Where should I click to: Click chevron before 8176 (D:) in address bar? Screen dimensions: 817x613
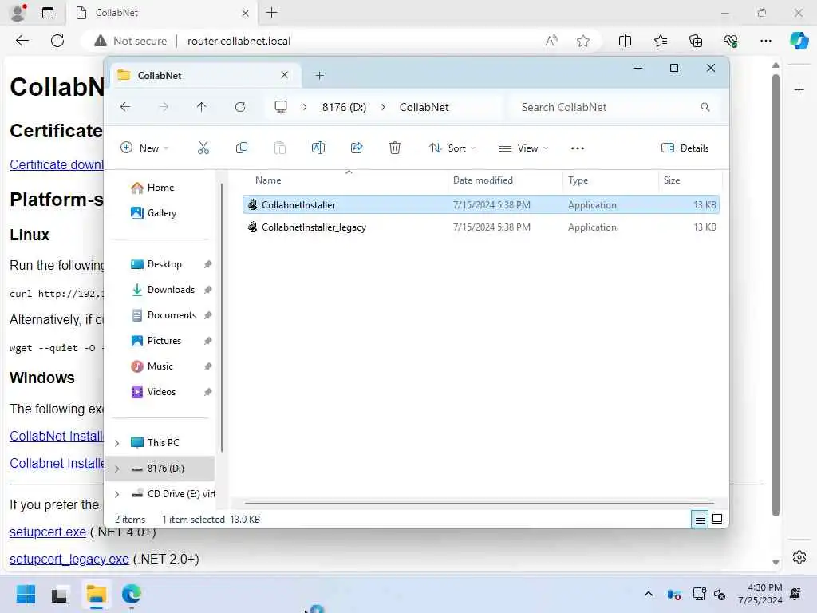[x=304, y=107]
